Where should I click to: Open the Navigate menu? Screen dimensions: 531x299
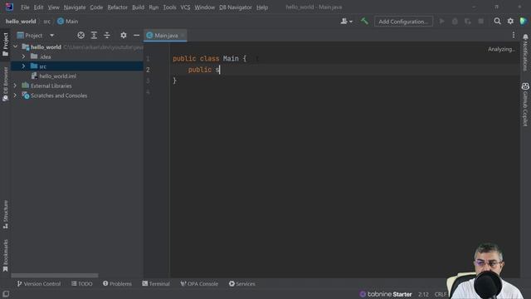point(75,7)
